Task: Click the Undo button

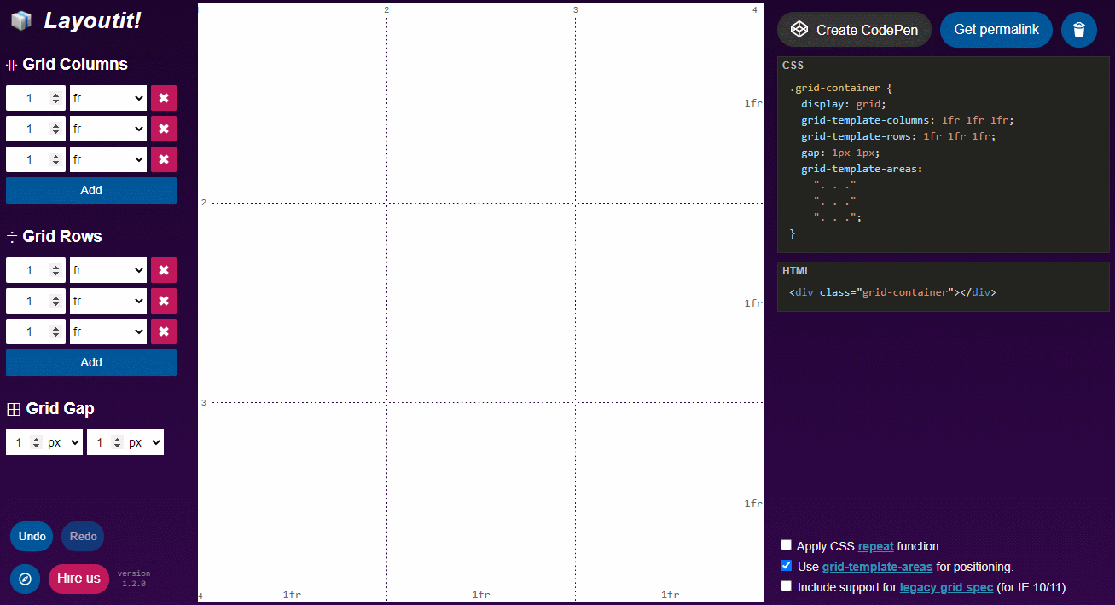Action: pyautogui.click(x=32, y=537)
